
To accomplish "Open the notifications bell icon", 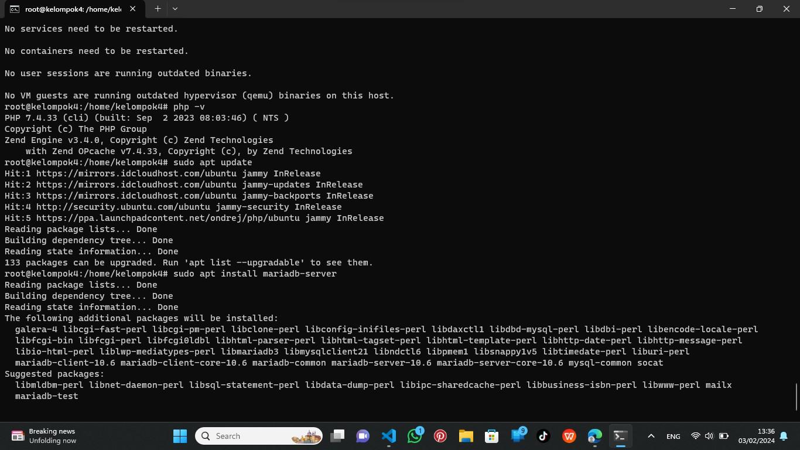I will coord(784,436).
